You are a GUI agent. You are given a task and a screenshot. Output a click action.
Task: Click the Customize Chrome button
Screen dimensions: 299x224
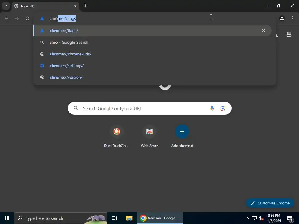coord(270,203)
